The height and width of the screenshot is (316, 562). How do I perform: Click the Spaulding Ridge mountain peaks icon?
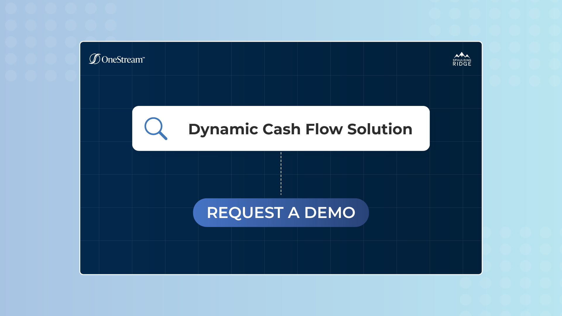pos(462,55)
